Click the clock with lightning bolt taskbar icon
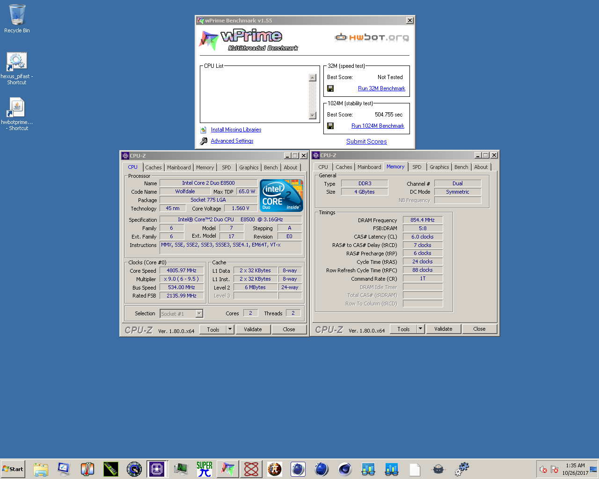599x479 pixels. 134,469
